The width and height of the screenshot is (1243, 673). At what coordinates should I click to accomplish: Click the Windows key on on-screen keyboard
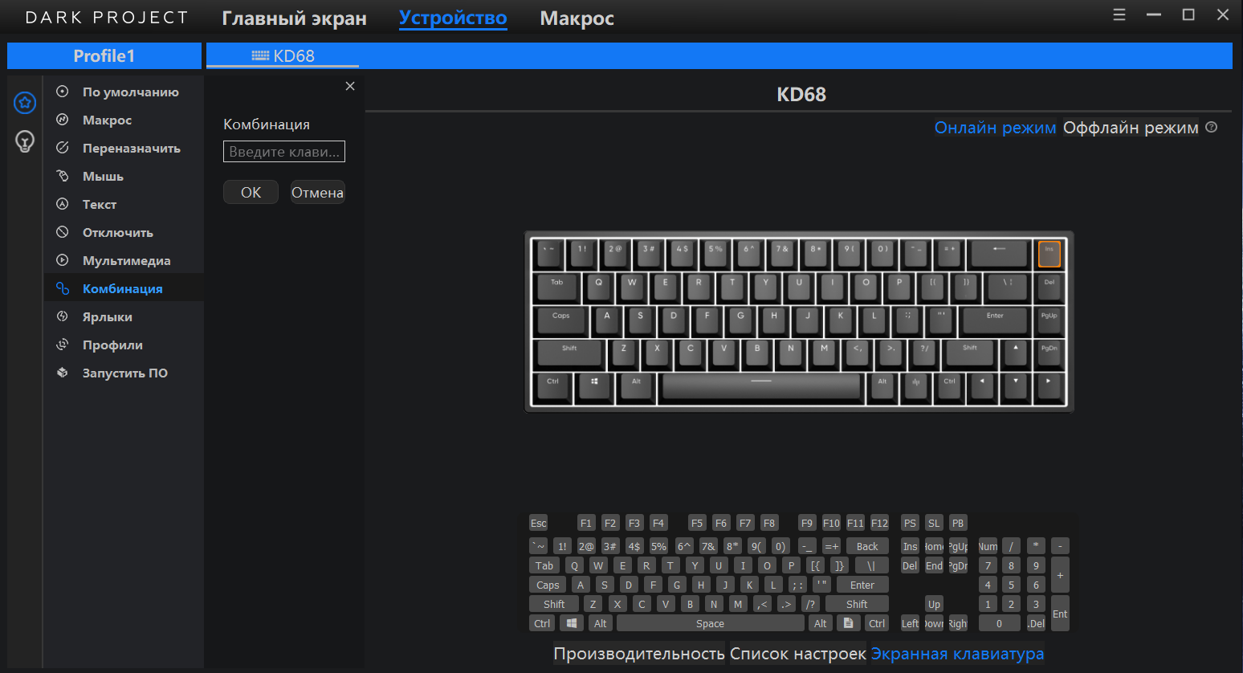coord(571,623)
